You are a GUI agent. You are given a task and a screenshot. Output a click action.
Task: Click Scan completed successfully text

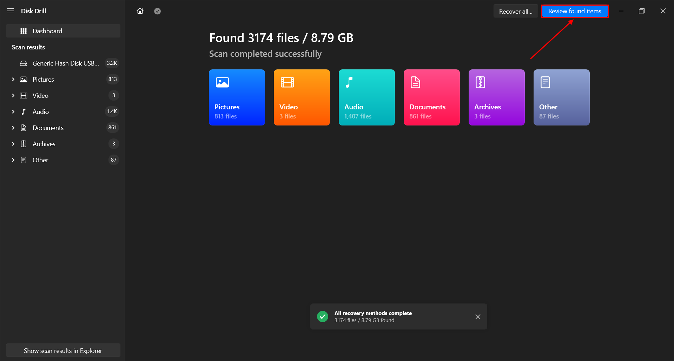(x=265, y=54)
